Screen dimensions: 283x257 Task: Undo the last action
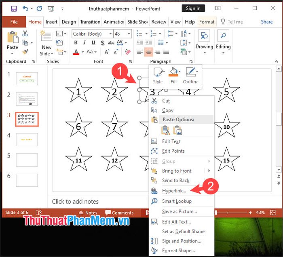[x=25, y=8]
